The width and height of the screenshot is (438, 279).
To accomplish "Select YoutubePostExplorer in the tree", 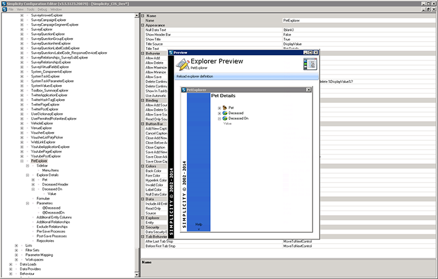I will 46,156.
